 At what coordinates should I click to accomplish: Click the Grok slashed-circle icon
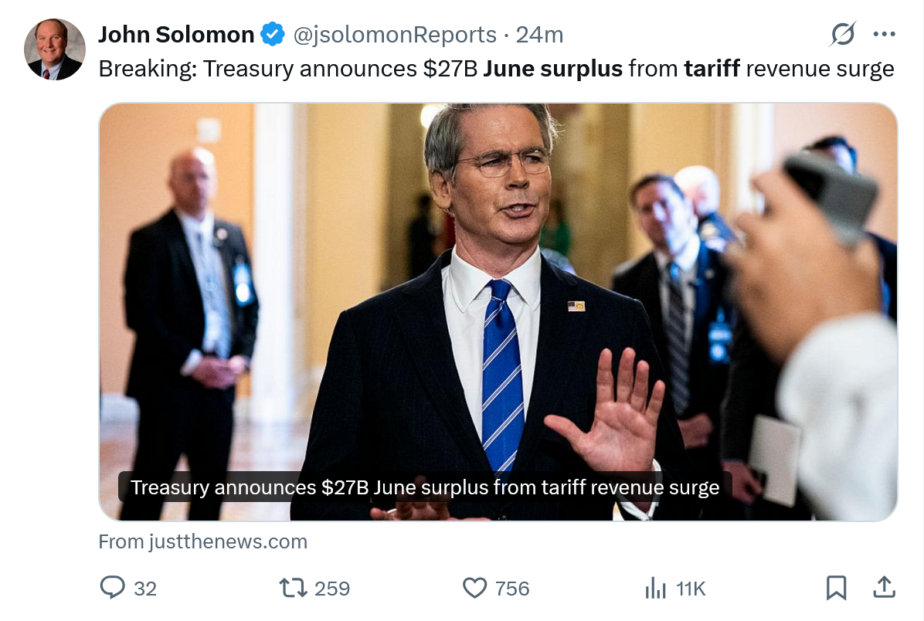coord(843,34)
